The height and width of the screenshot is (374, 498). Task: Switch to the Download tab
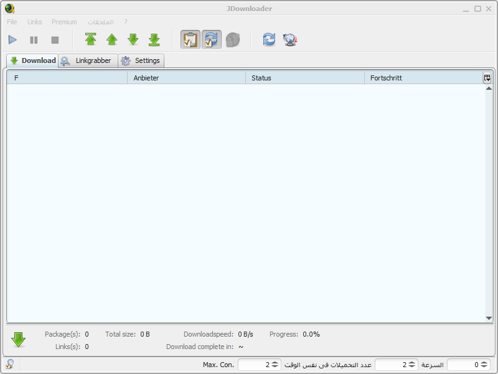pyautogui.click(x=32, y=60)
